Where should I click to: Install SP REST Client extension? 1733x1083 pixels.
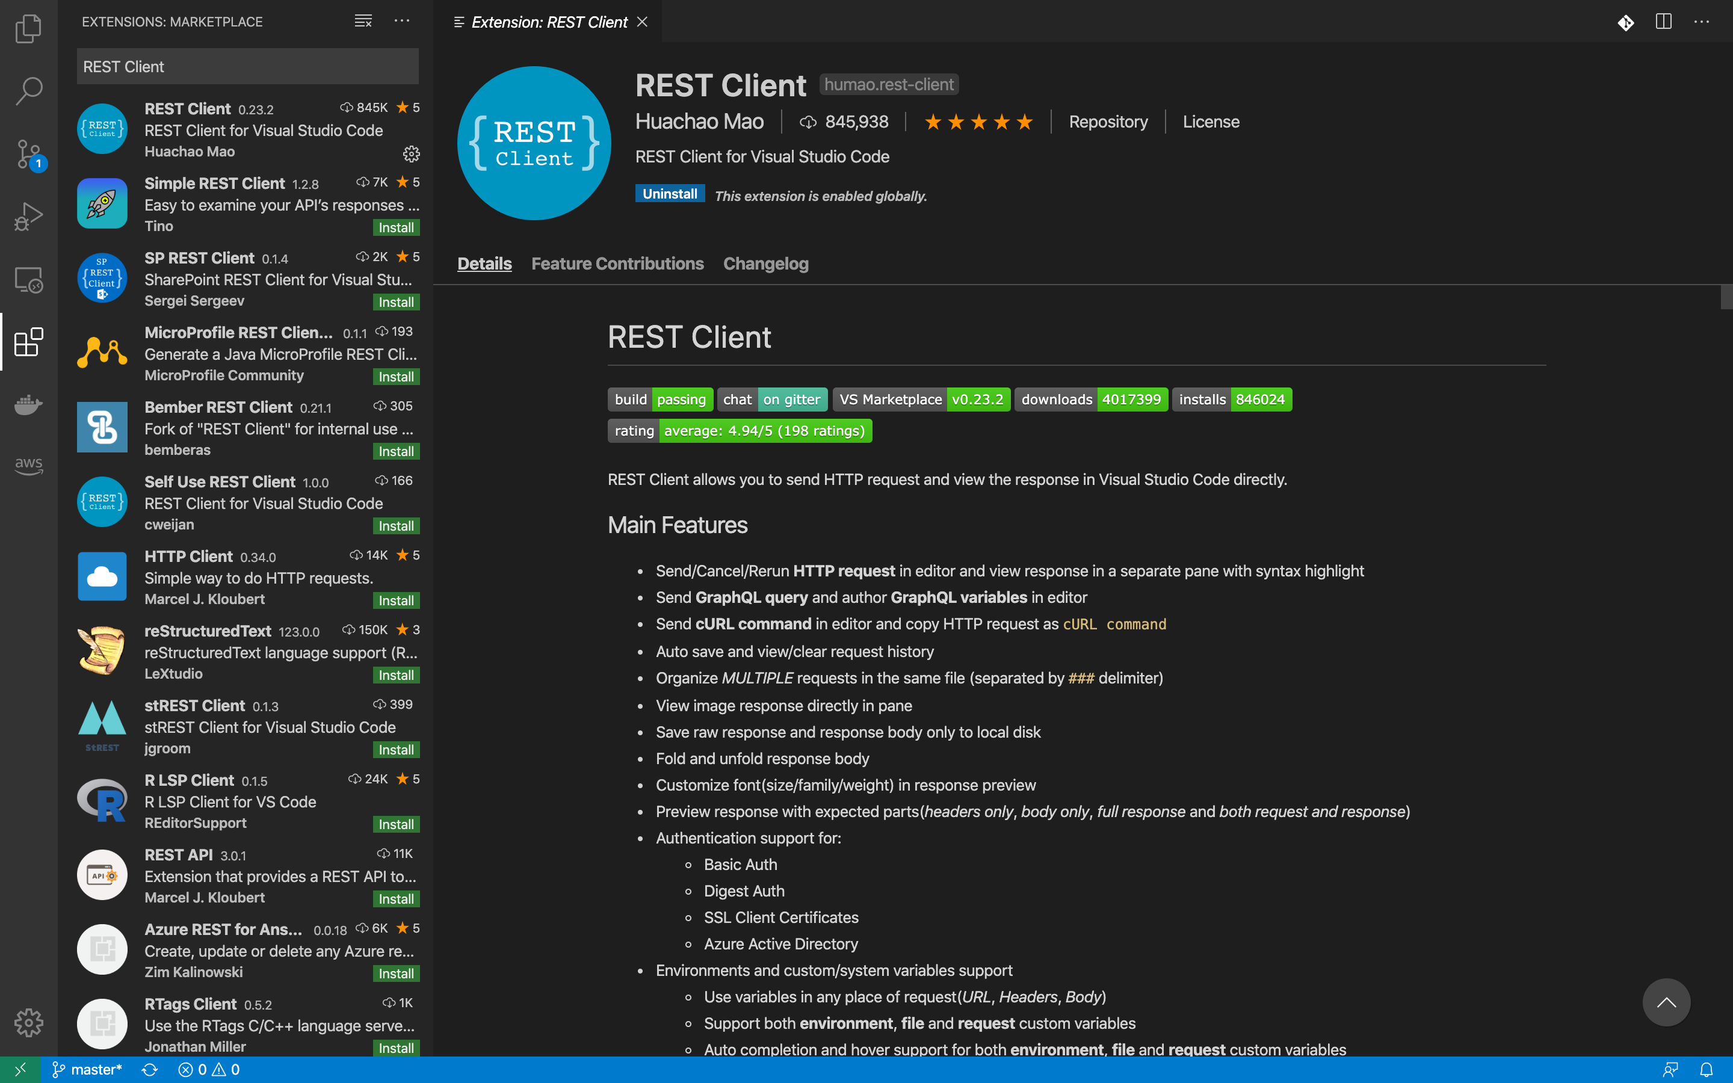(396, 302)
